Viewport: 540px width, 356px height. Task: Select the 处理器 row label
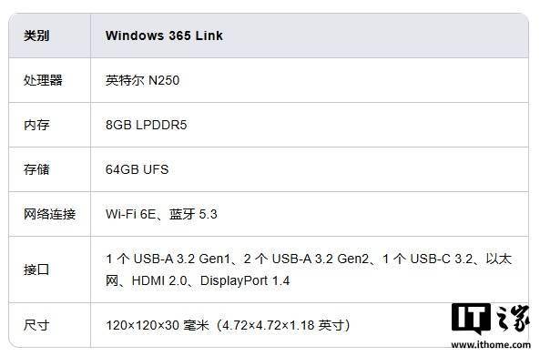click(x=43, y=80)
